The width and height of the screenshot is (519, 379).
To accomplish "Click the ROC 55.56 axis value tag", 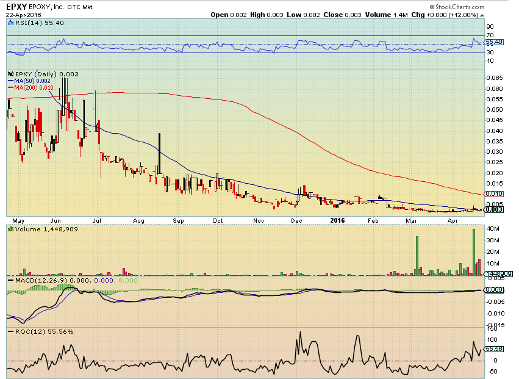I will coord(494,349).
